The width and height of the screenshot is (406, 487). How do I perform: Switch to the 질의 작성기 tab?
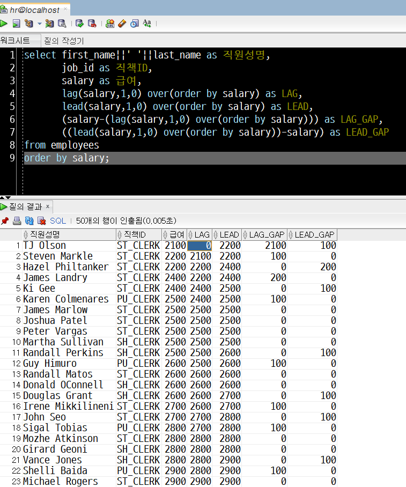coord(64,40)
